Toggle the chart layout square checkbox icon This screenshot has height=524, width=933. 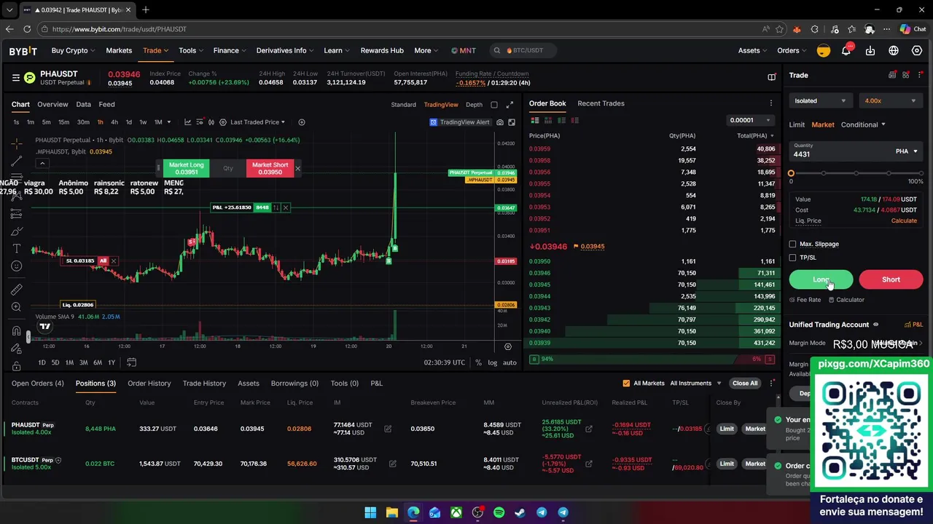click(494, 105)
